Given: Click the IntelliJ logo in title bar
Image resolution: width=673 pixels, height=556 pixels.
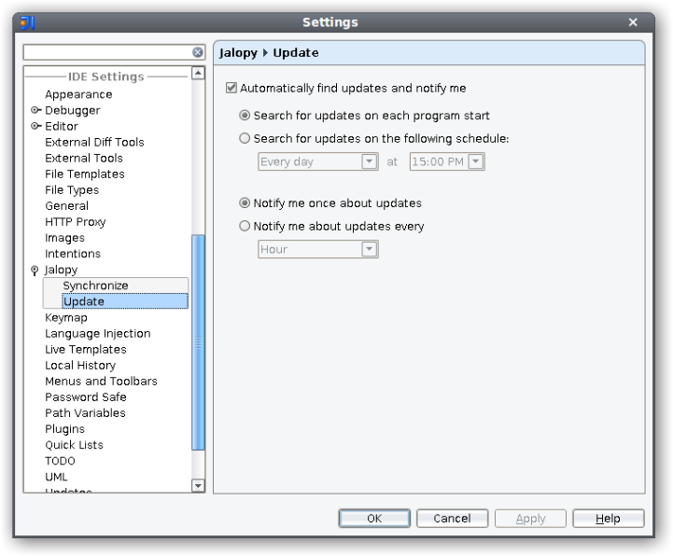Looking at the screenshot, I should [27, 22].
